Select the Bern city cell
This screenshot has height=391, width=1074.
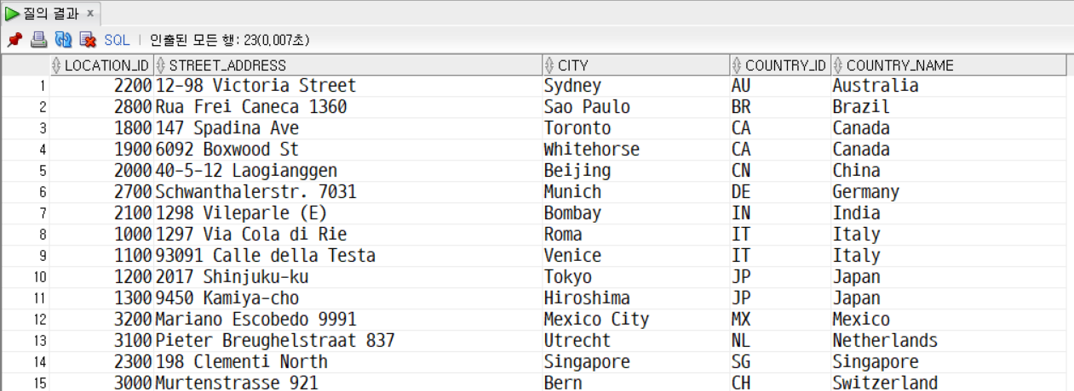pos(636,382)
